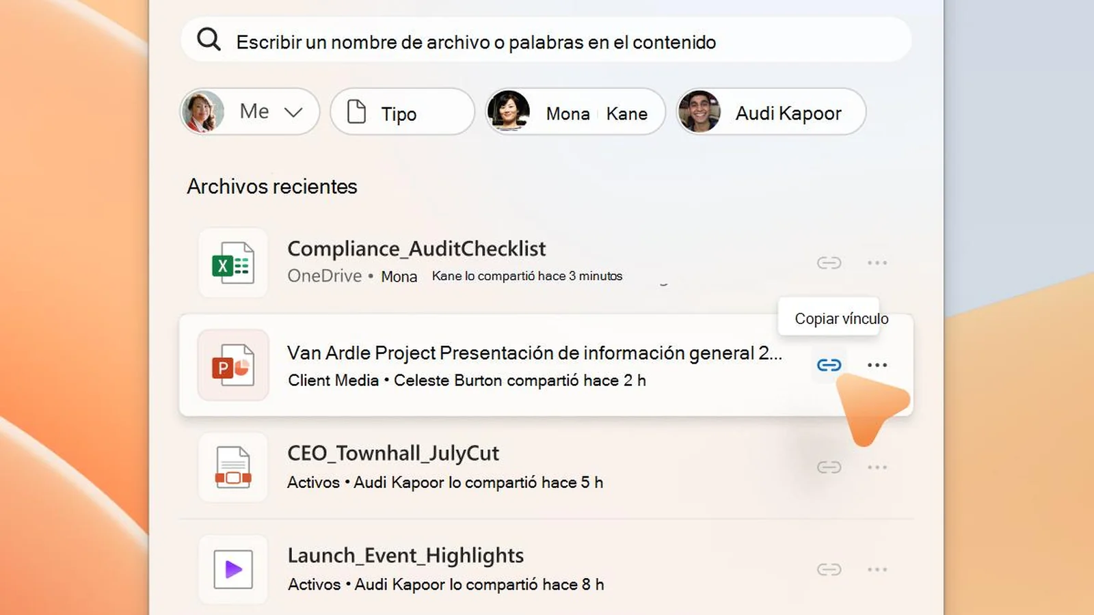This screenshot has width=1094, height=615.
Task: Click the Me profile avatar
Action: (x=202, y=111)
